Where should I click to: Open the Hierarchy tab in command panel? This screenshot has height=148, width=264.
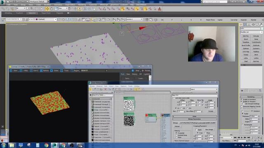click(249, 25)
